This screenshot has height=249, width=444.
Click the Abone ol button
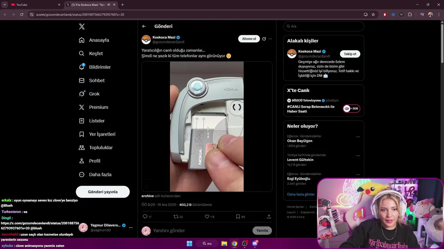click(249, 39)
